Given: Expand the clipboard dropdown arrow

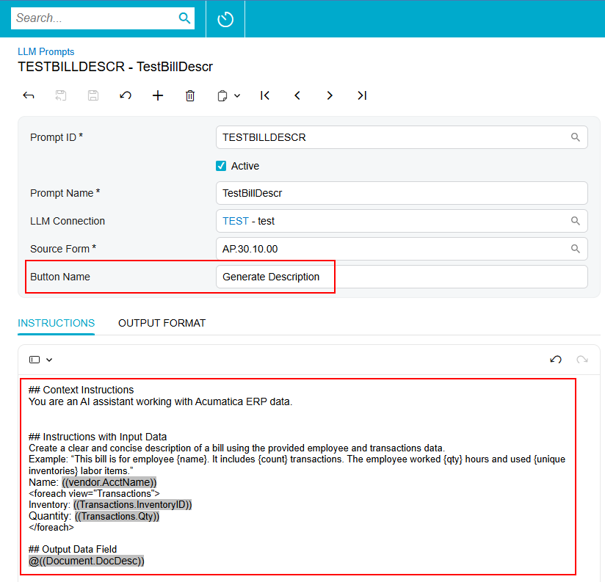Looking at the screenshot, I should [x=237, y=96].
